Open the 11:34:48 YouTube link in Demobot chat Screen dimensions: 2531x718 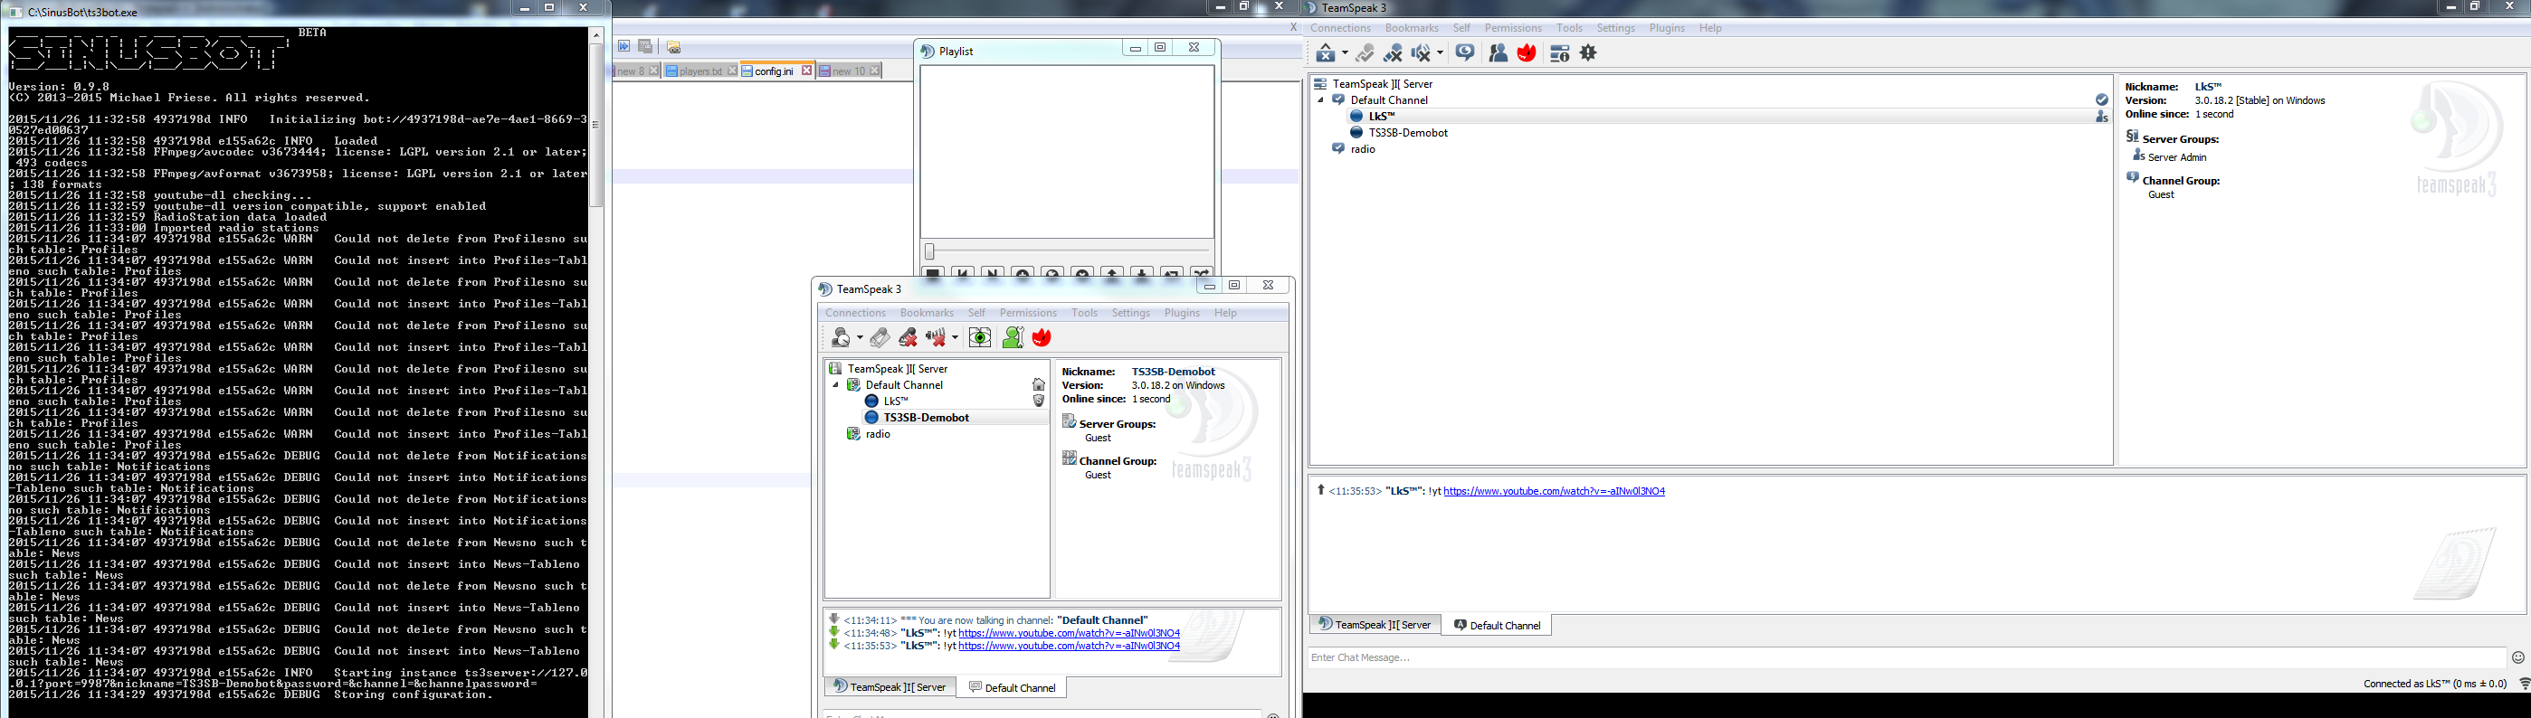tap(1069, 634)
